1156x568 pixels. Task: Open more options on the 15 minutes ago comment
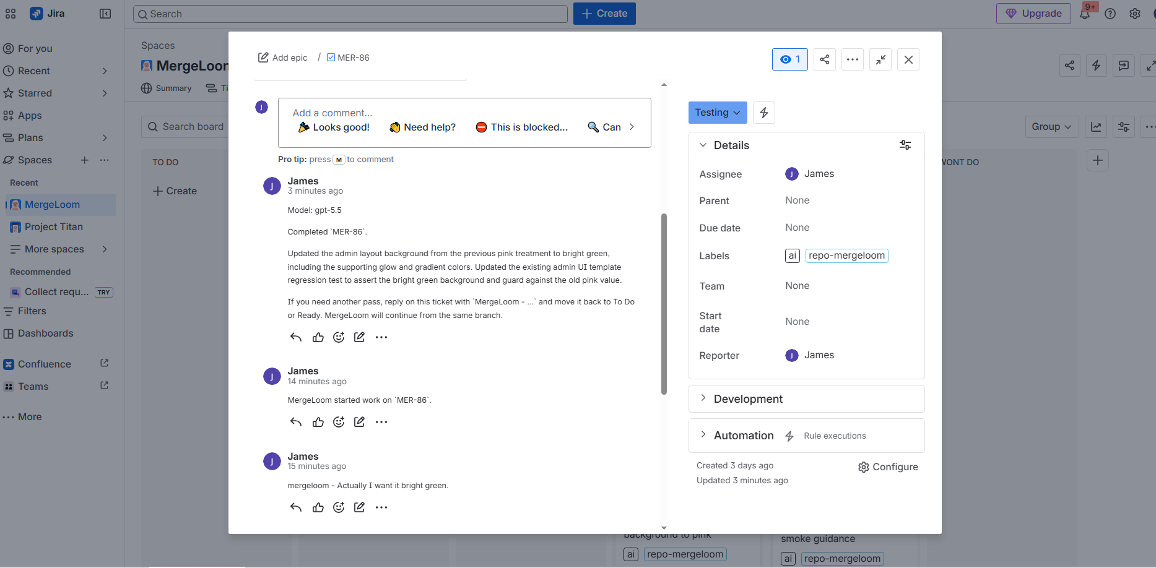381,507
